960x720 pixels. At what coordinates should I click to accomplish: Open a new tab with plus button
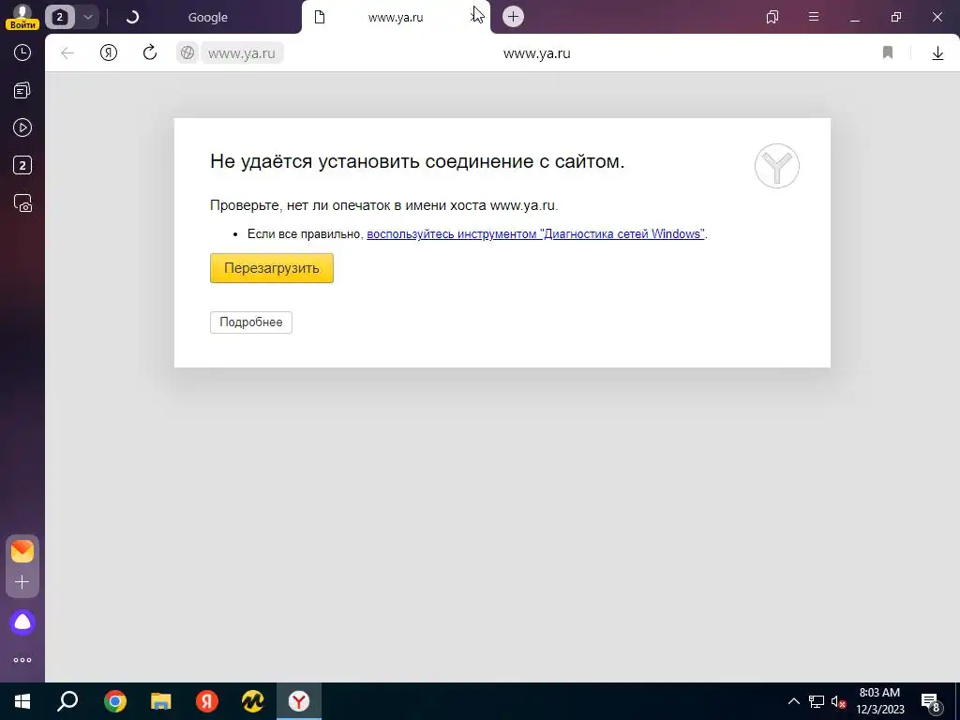pos(513,17)
